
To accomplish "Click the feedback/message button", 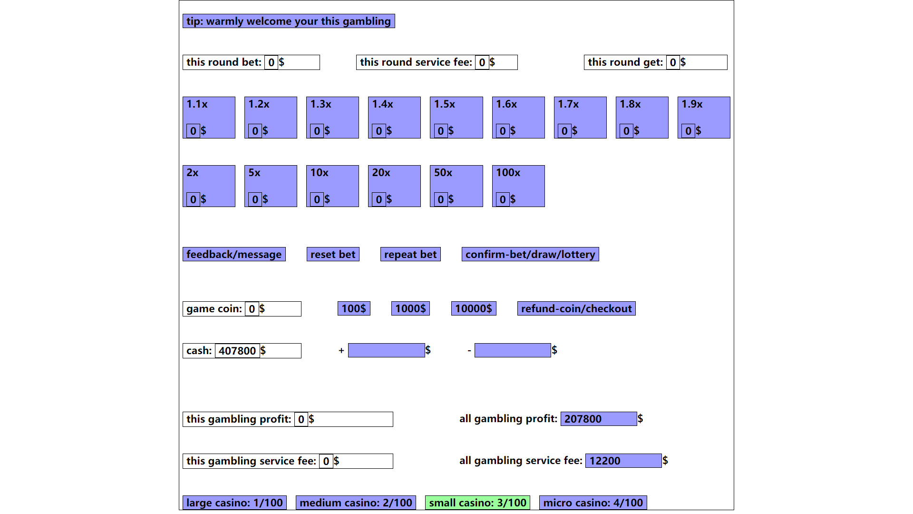I will point(234,254).
